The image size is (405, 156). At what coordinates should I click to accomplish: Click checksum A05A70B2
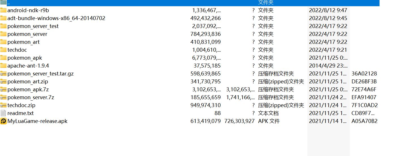pyautogui.click(x=365, y=121)
